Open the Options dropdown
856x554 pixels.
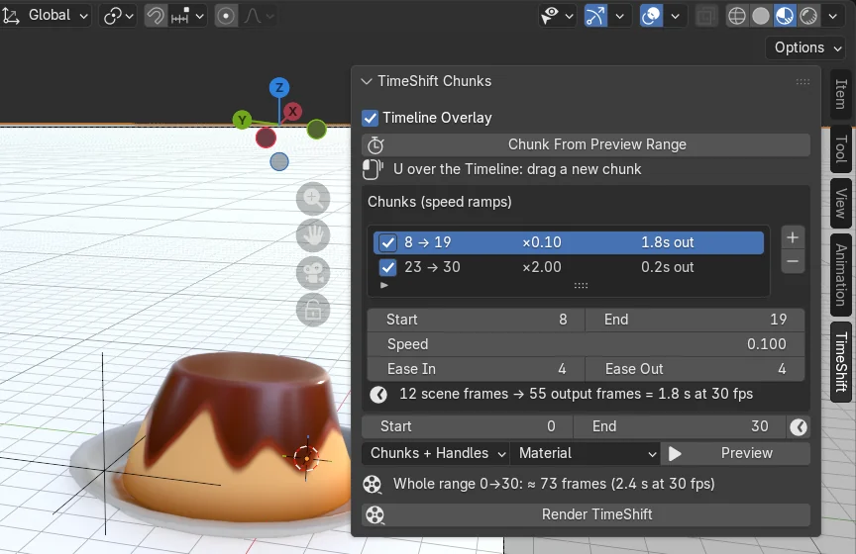coord(806,48)
